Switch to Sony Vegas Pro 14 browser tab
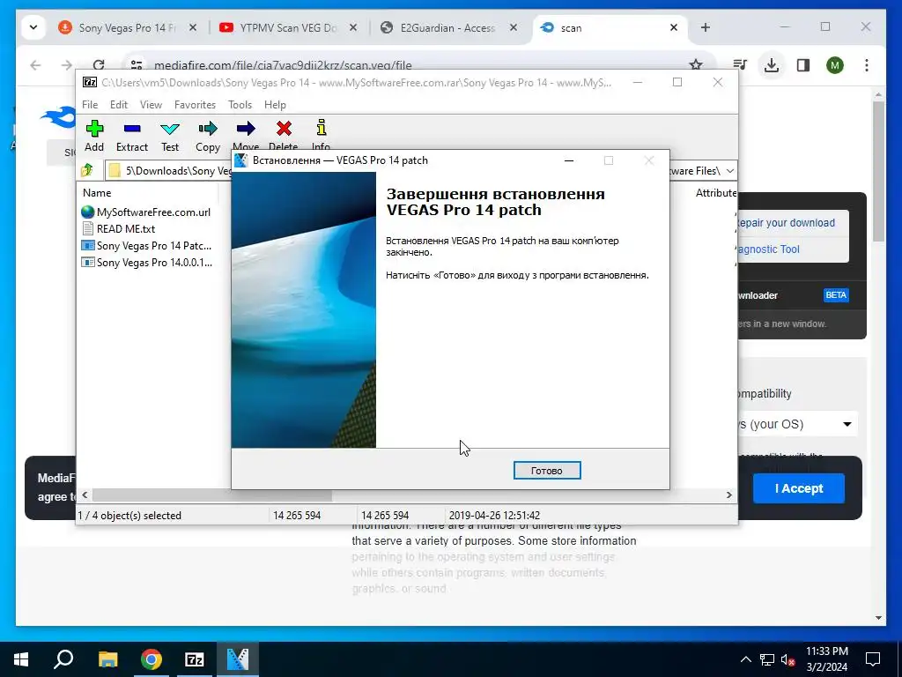 (127, 27)
